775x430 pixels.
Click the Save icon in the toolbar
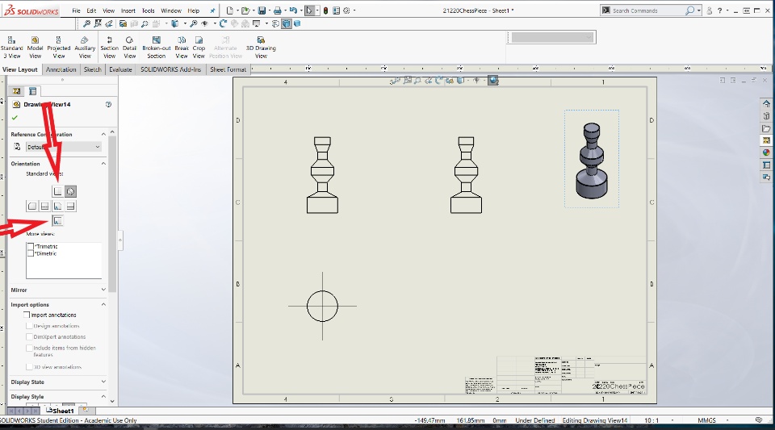[262, 10]
